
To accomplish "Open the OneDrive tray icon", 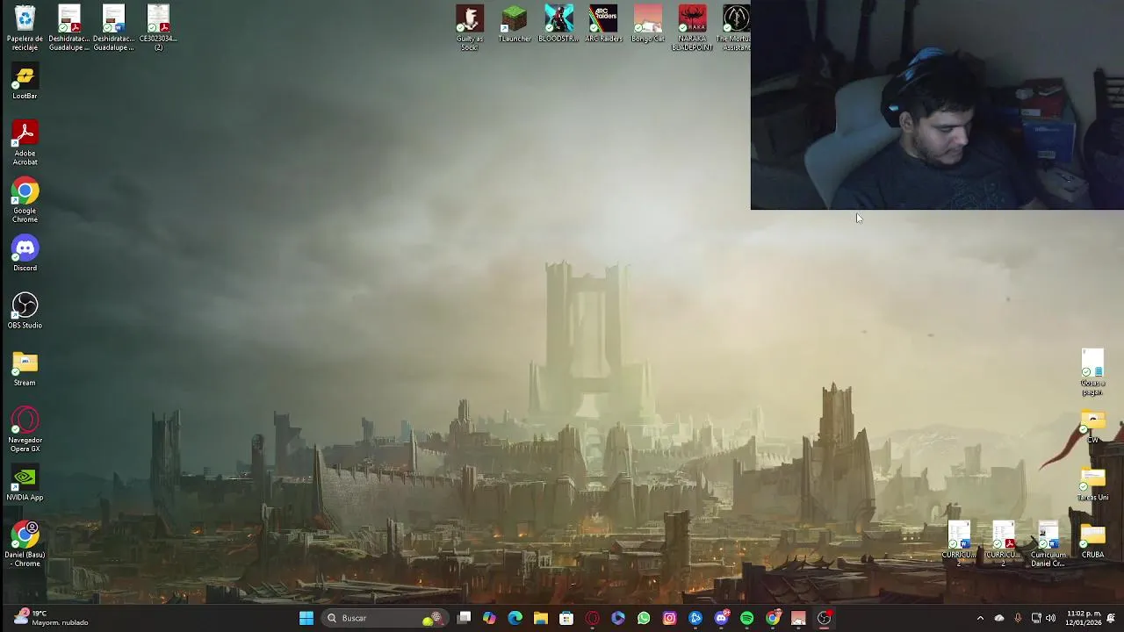I will coord(999,618).
